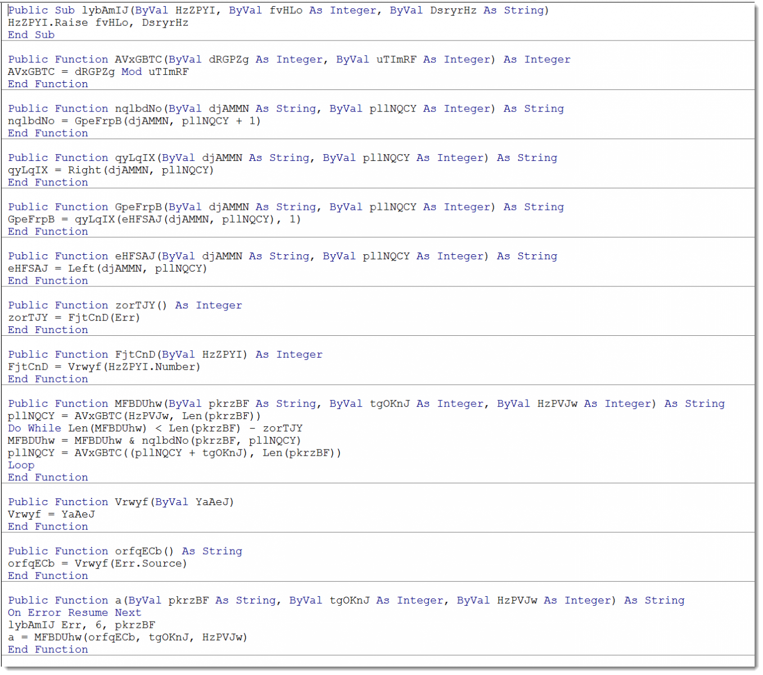Click the 'Public Function FjtCnD' declaration line
The width and height of the screenshot is (763, 675).
coord(165,355)
